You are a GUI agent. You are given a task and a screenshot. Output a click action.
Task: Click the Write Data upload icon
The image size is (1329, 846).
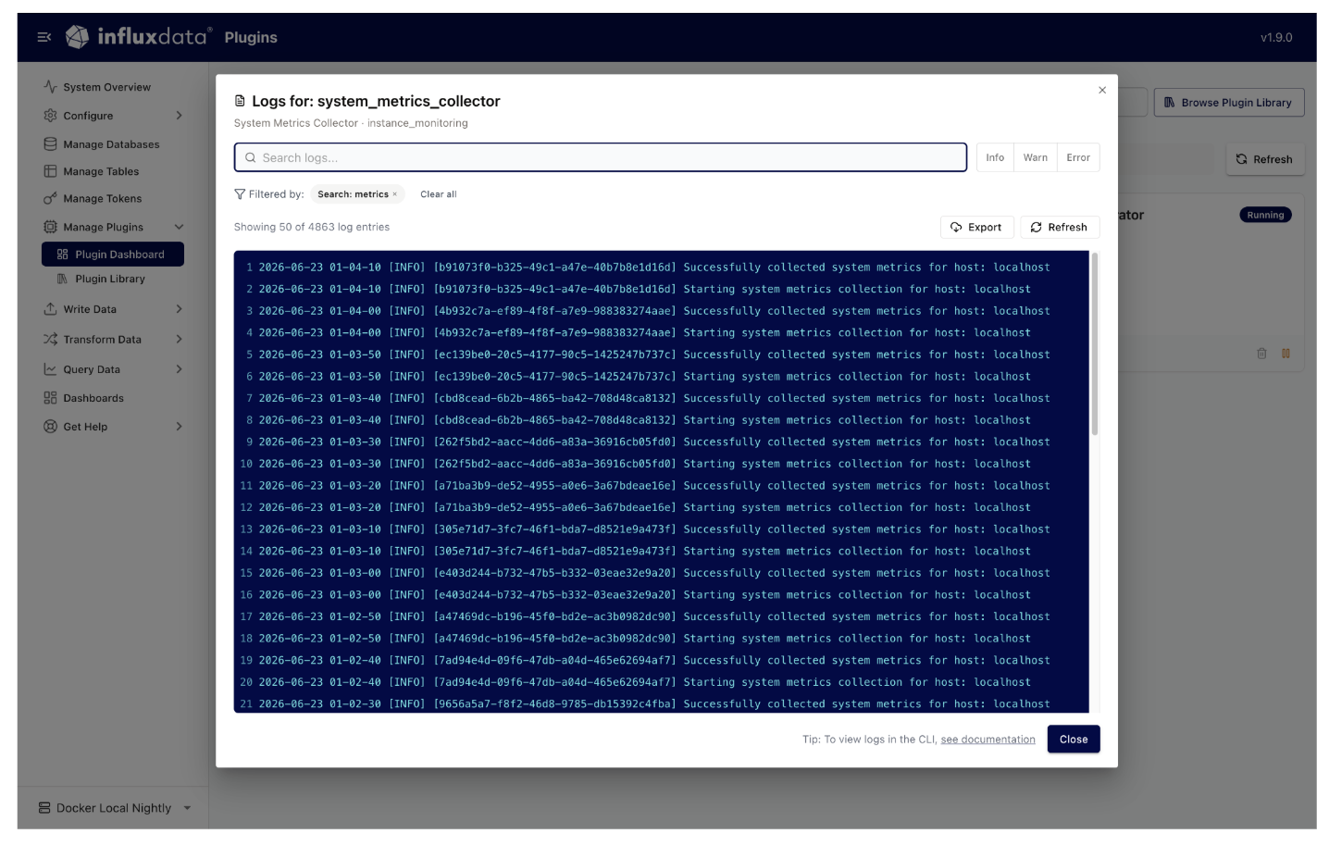click(50, 309)
